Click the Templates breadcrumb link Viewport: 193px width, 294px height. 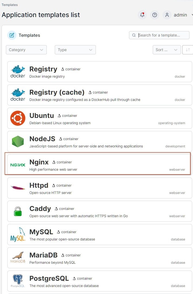coord(9,5)
